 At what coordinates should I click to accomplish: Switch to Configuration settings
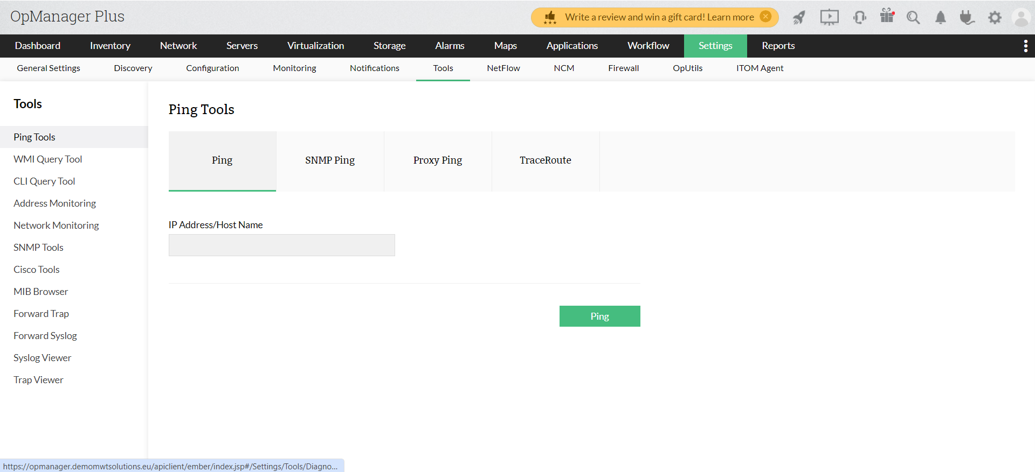(x=212, y=68)
